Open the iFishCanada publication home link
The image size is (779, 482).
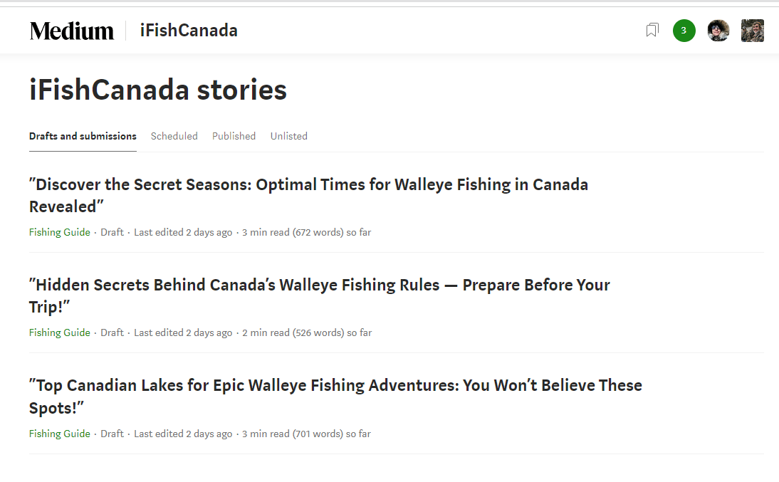coord(189,31)
